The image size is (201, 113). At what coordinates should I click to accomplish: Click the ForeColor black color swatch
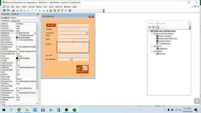tap(17, 58)
